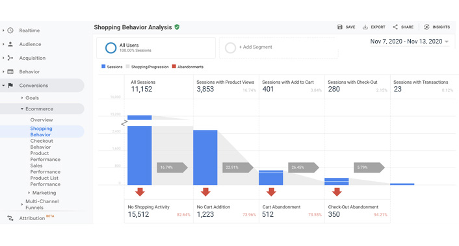Expand the Marketing submenu arrow
Viewport: 459px width, 246px height.
pyautogui.click(x=29, y=193)
